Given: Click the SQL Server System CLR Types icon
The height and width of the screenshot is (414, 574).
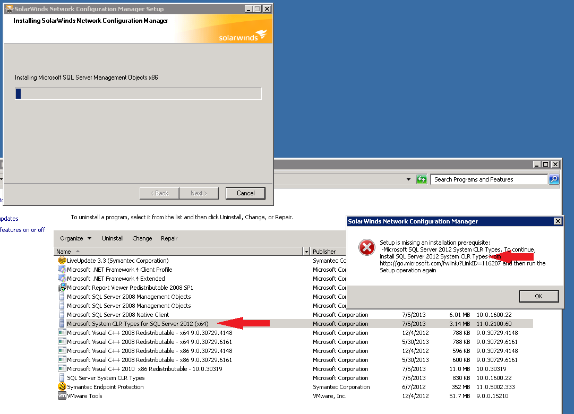Looking at the screenshot, I should (x=62, y=378).
